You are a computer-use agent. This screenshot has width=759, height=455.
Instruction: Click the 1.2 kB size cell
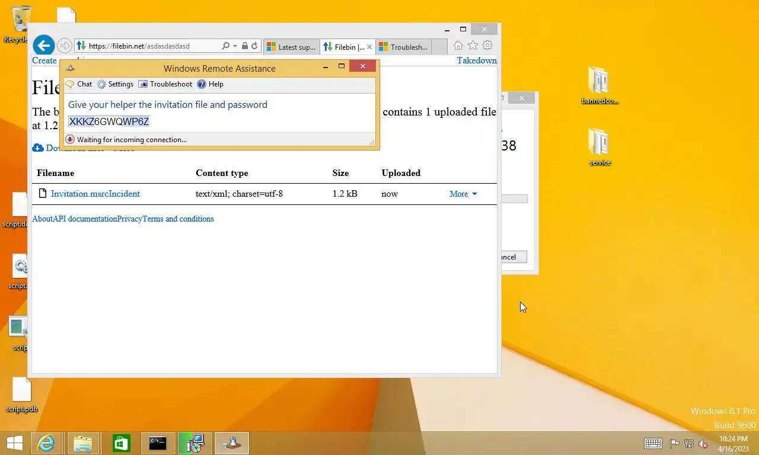click(x=345, y=194)
